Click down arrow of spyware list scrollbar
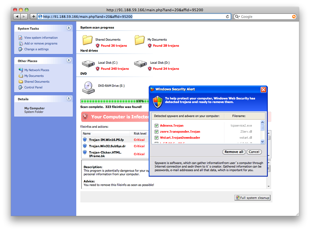The image size is (310, 231). click(262, 141)
